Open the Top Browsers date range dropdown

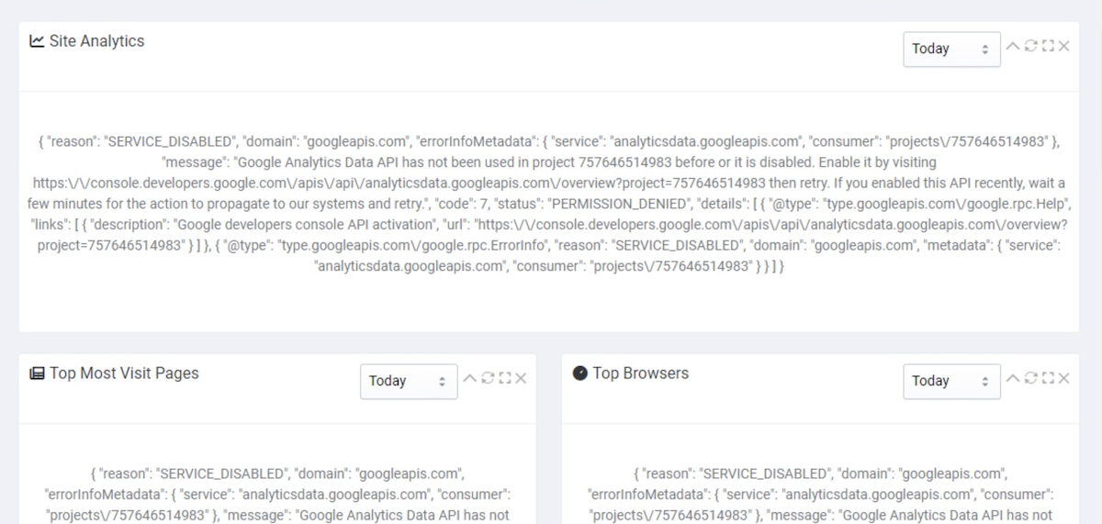pyautogui.click(x=951, y=381)
